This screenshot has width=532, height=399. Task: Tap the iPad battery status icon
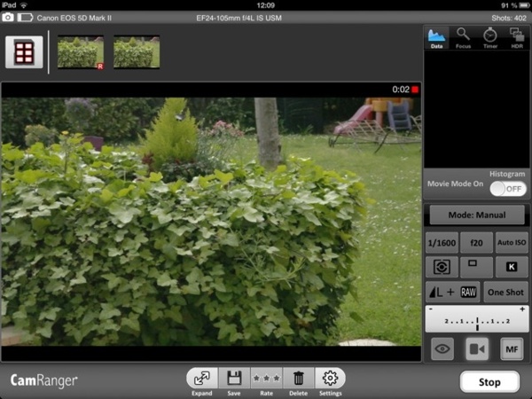[524, 5]
